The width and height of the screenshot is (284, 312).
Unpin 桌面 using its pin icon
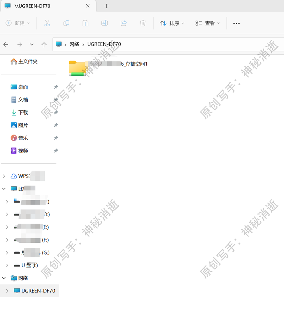click(56, 87)
